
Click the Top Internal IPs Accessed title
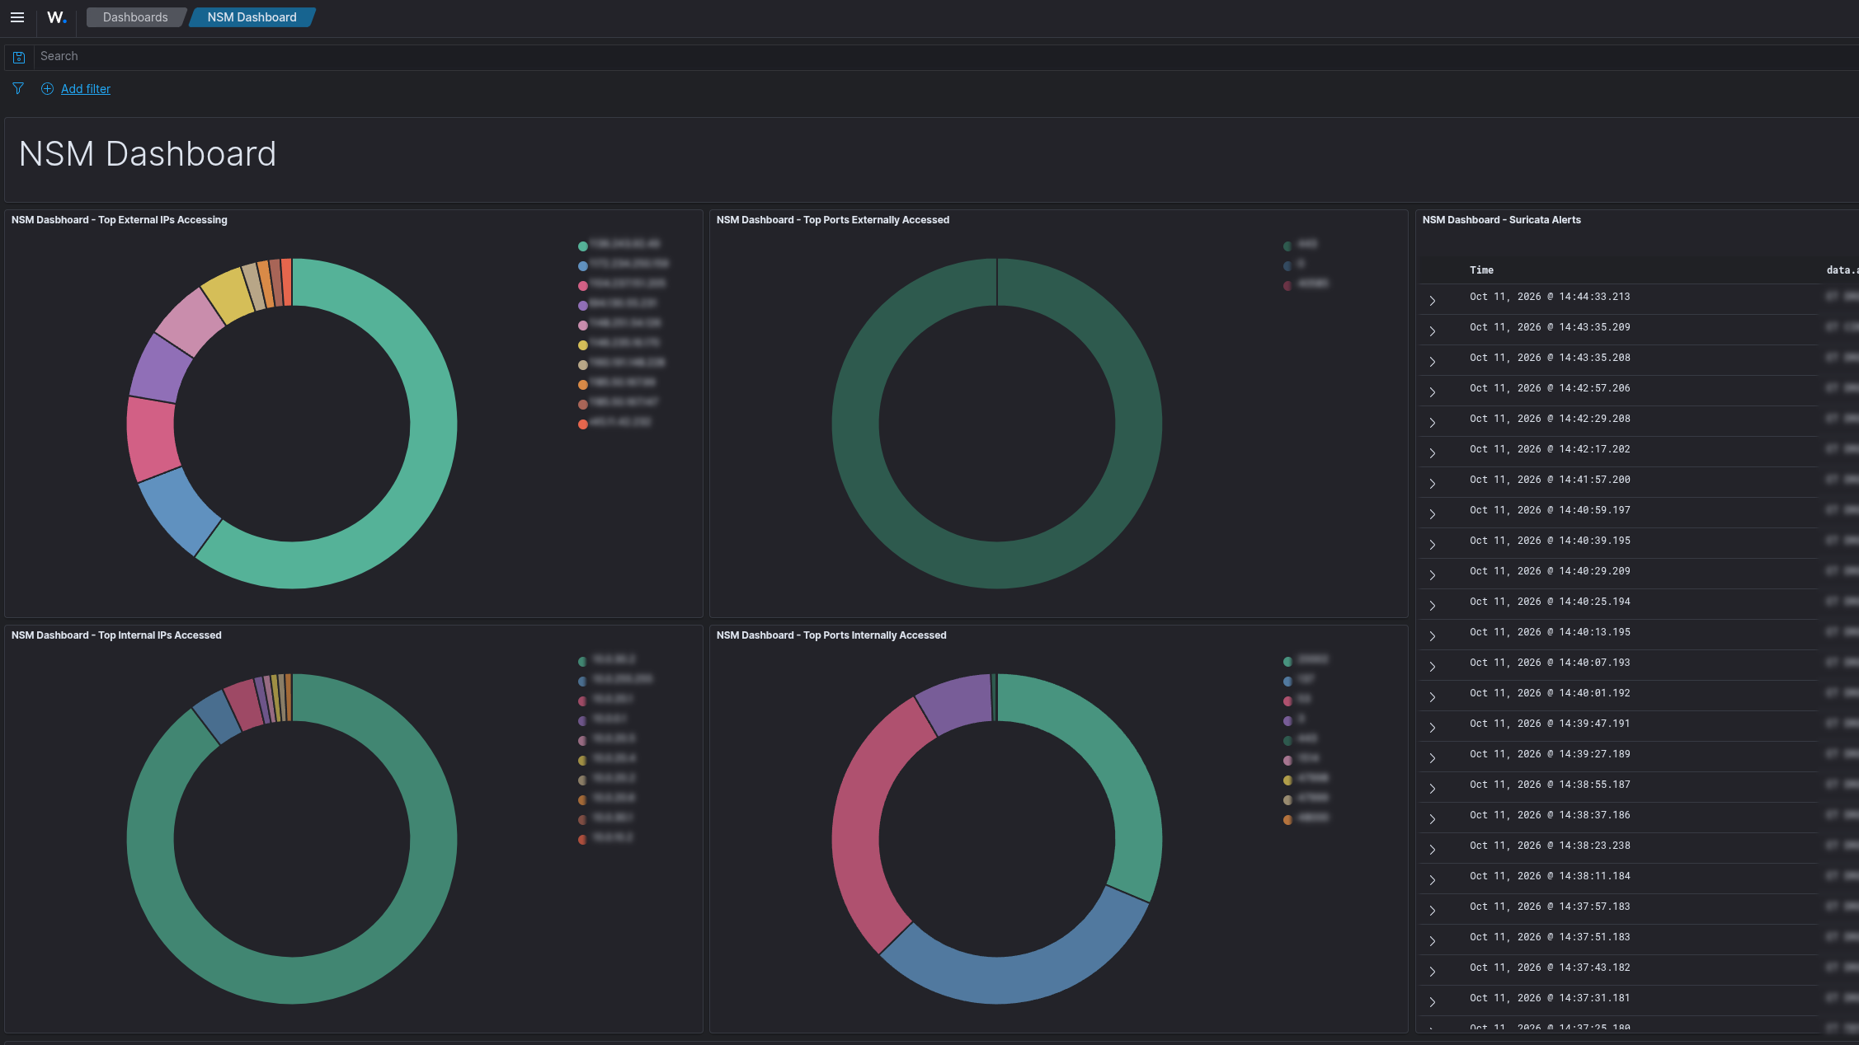pos(116,635)
